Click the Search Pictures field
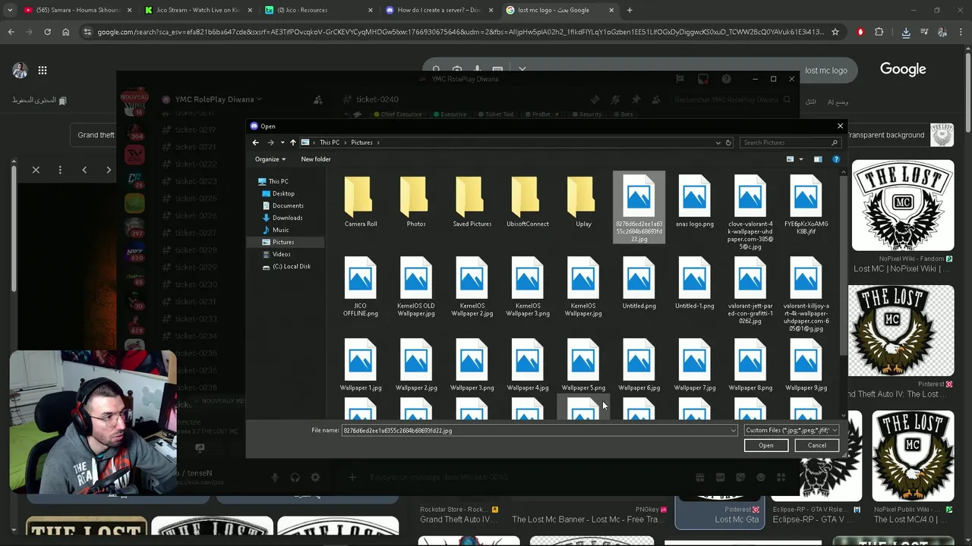Image resolution: width=972 pixels, height=546 pixels. click(x=789, y=143)
